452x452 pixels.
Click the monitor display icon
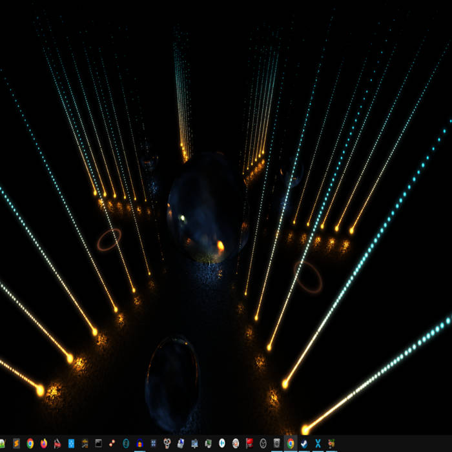point(194,444)
